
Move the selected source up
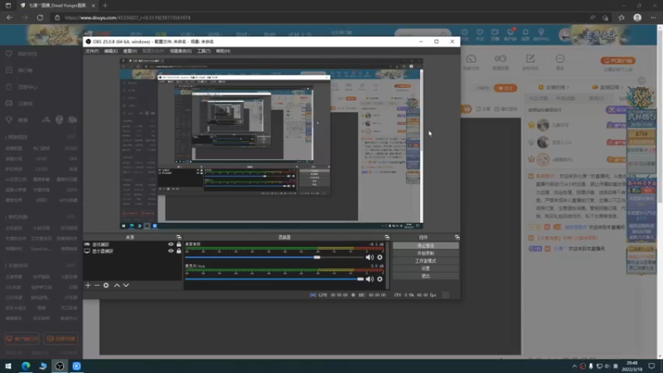click(117, 285)
